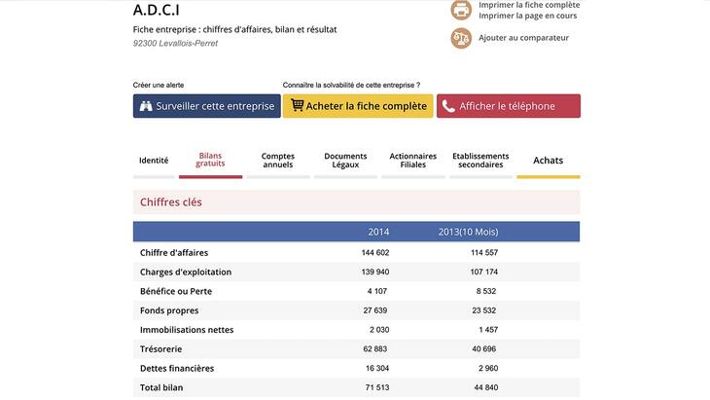Click the balance scale comparator icon
The image size is (710, 400).
pos(461,38)
